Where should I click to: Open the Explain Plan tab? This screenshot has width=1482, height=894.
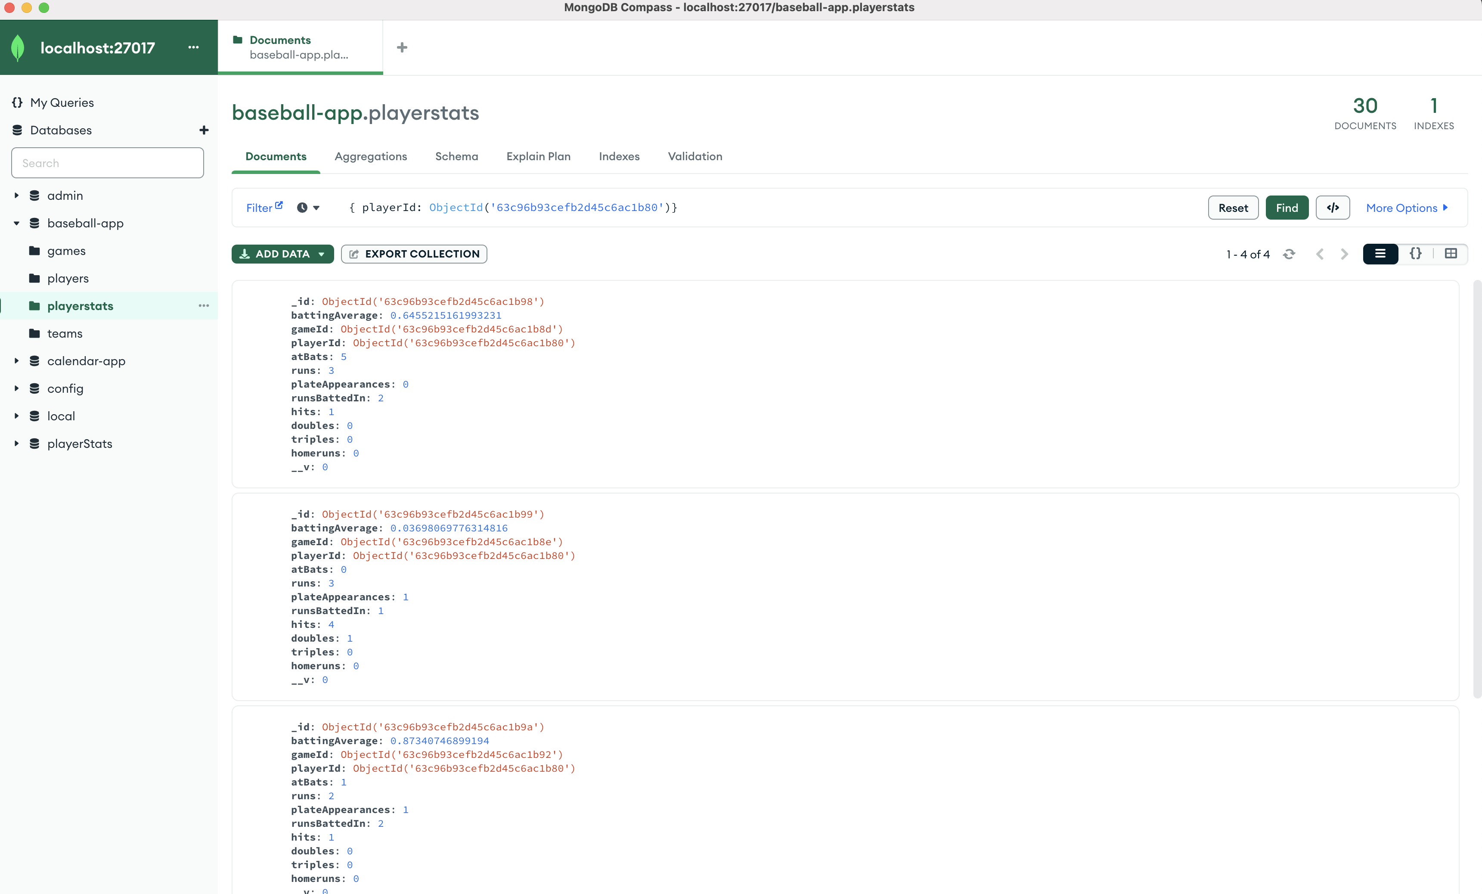pyautogui.click(x=538, y=156)
